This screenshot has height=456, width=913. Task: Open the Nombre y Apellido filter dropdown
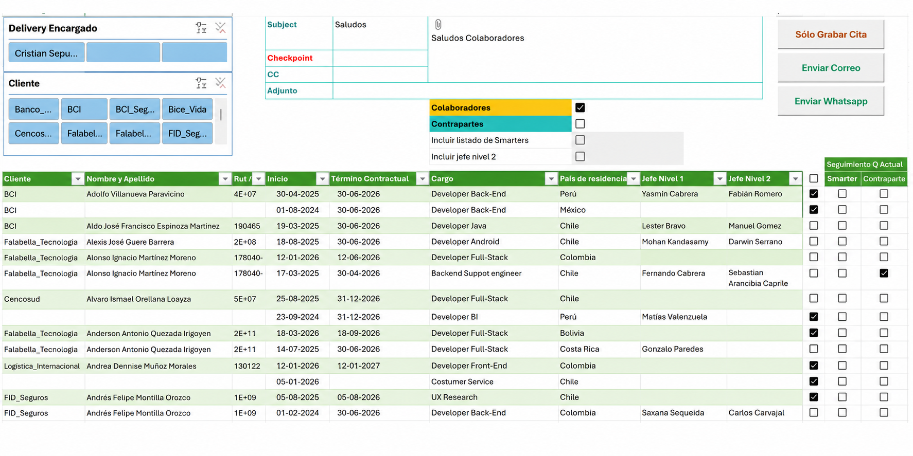(225, 179)
